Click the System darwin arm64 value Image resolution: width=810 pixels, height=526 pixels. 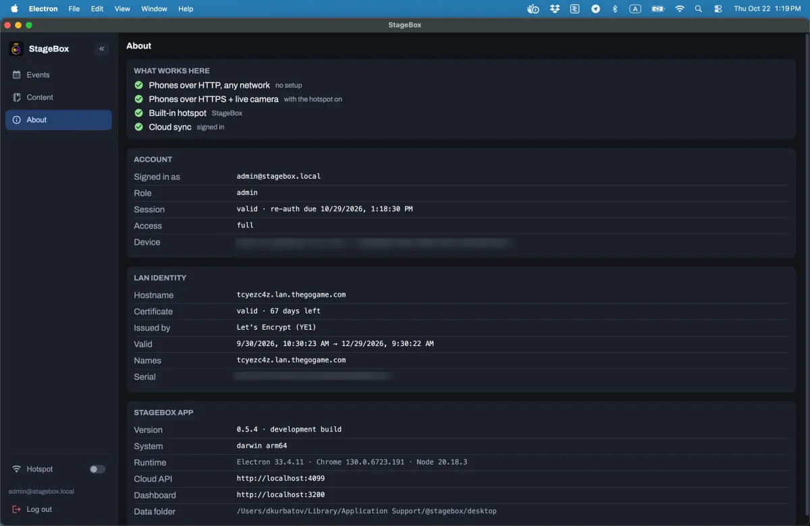click(262, 446)
